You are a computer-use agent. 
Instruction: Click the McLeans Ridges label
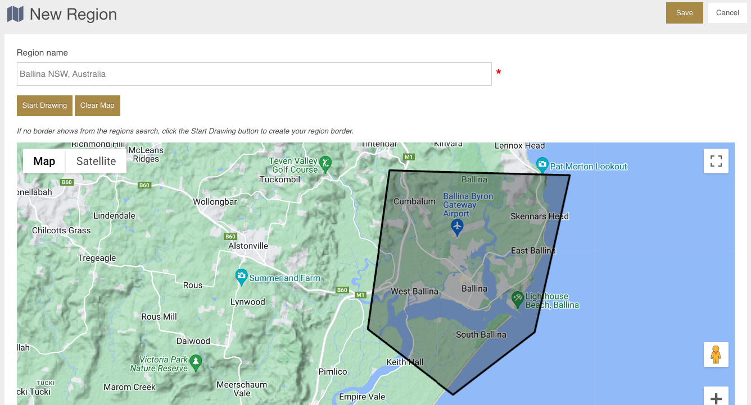(146, 154)
